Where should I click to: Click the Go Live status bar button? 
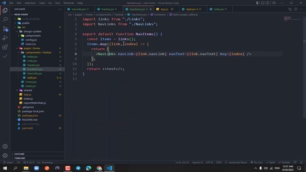(x=257, y=162)
